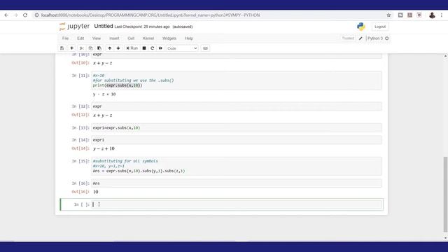This screenshot has width=448, height=252.
Task: Click the Python logo icon
Action: point(361,27)
